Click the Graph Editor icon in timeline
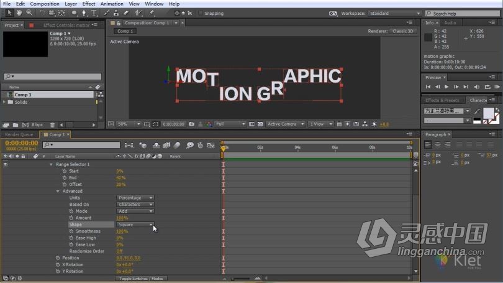Image resolution: width=503 pixels, height=283 pixels. [x=211, y=146]
